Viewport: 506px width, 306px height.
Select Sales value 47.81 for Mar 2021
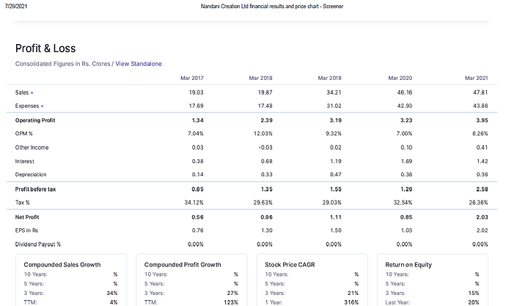click(480, 92)
